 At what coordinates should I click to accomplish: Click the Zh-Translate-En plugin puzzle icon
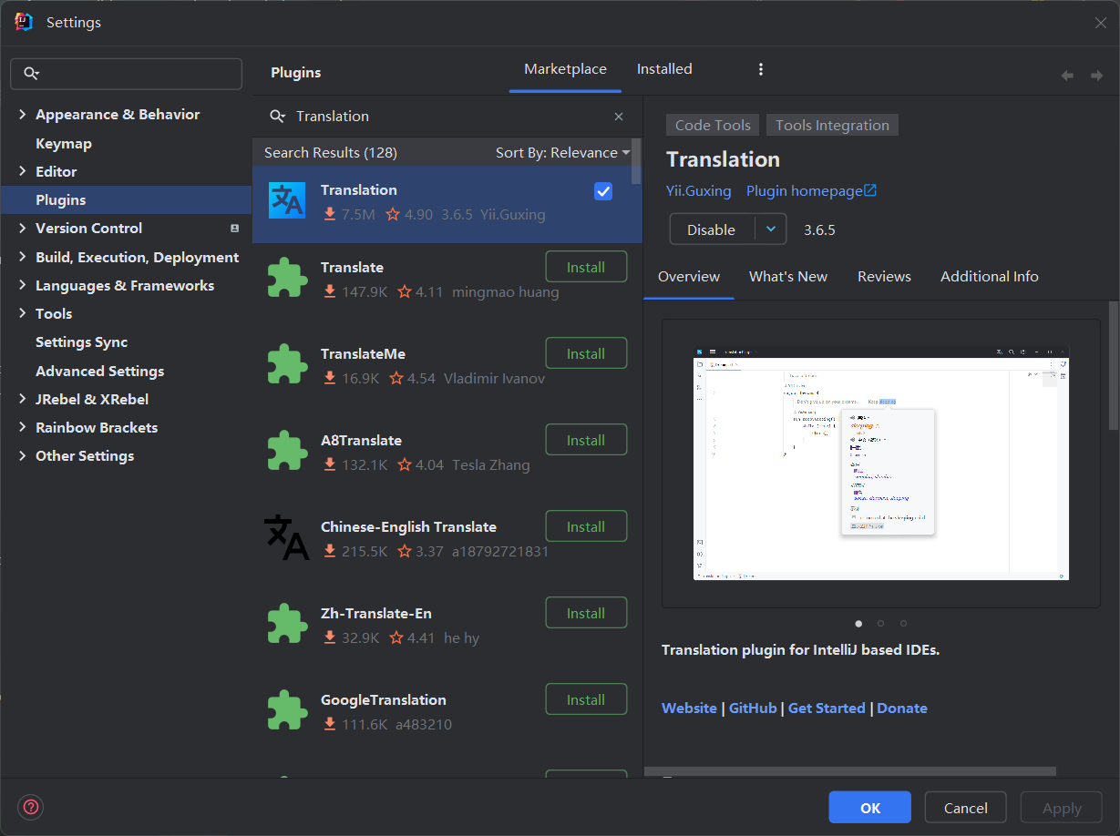pyautogui.click(x=287, y=624)
